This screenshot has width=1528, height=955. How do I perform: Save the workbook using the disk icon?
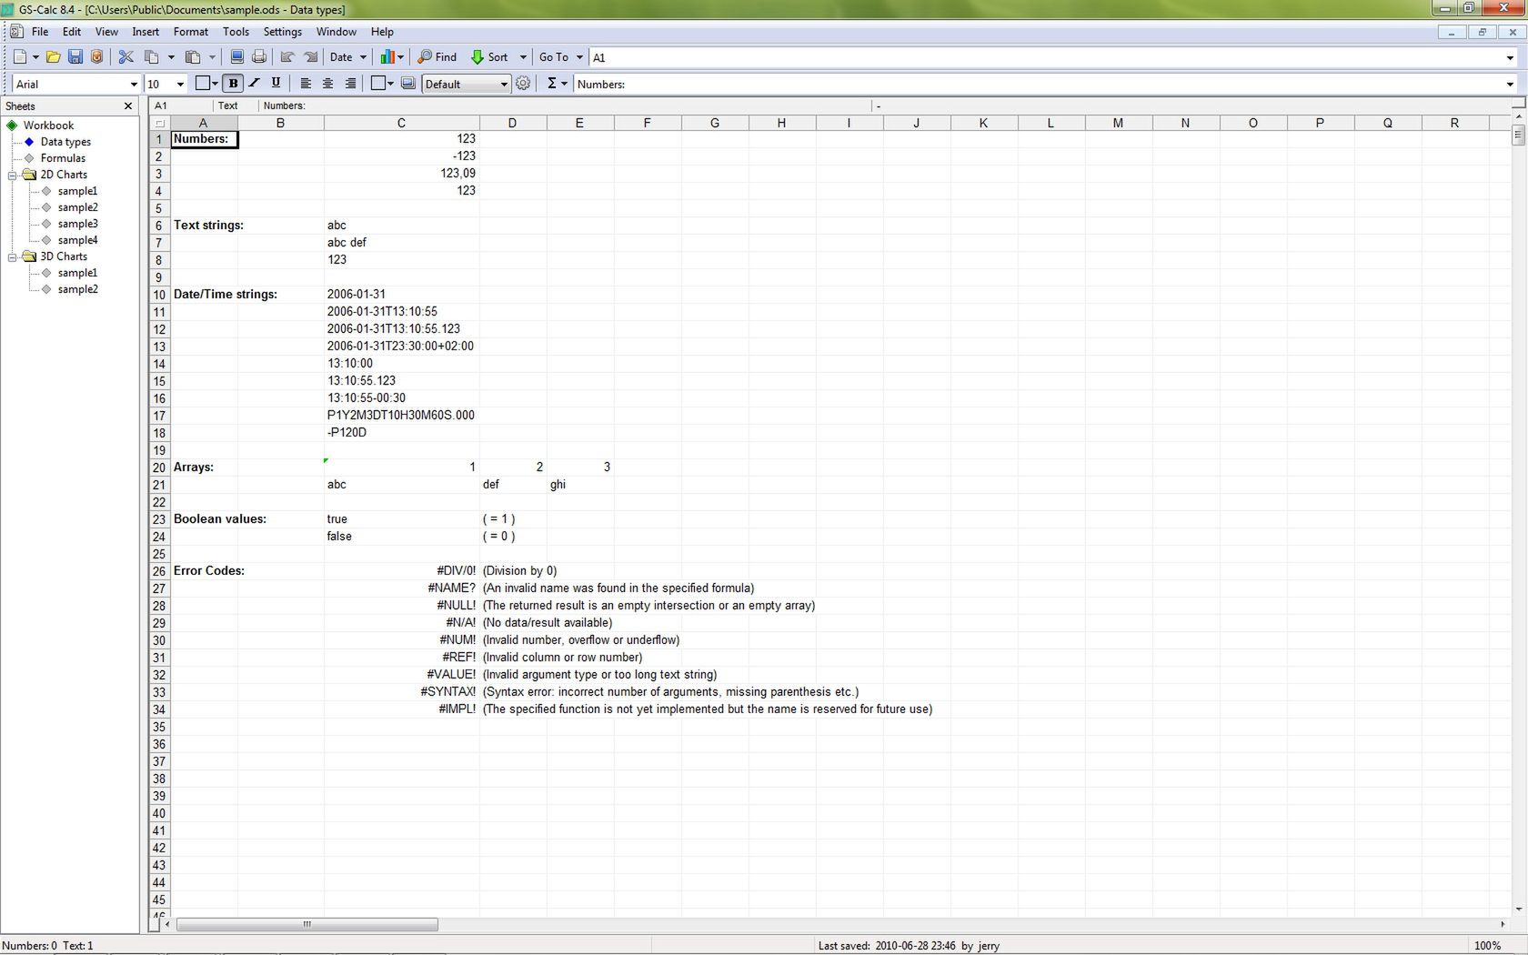click(x=75, y=56)
